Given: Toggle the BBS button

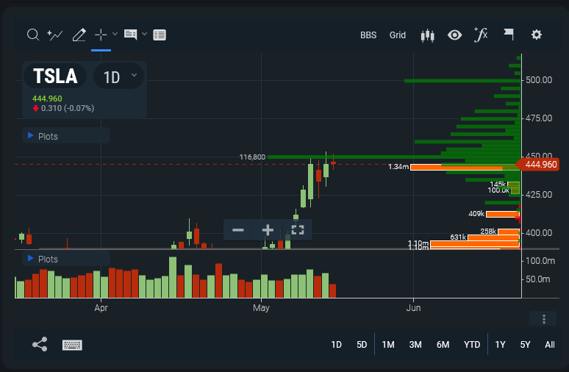Looking at the screenshot, I should tap(368, 35).
